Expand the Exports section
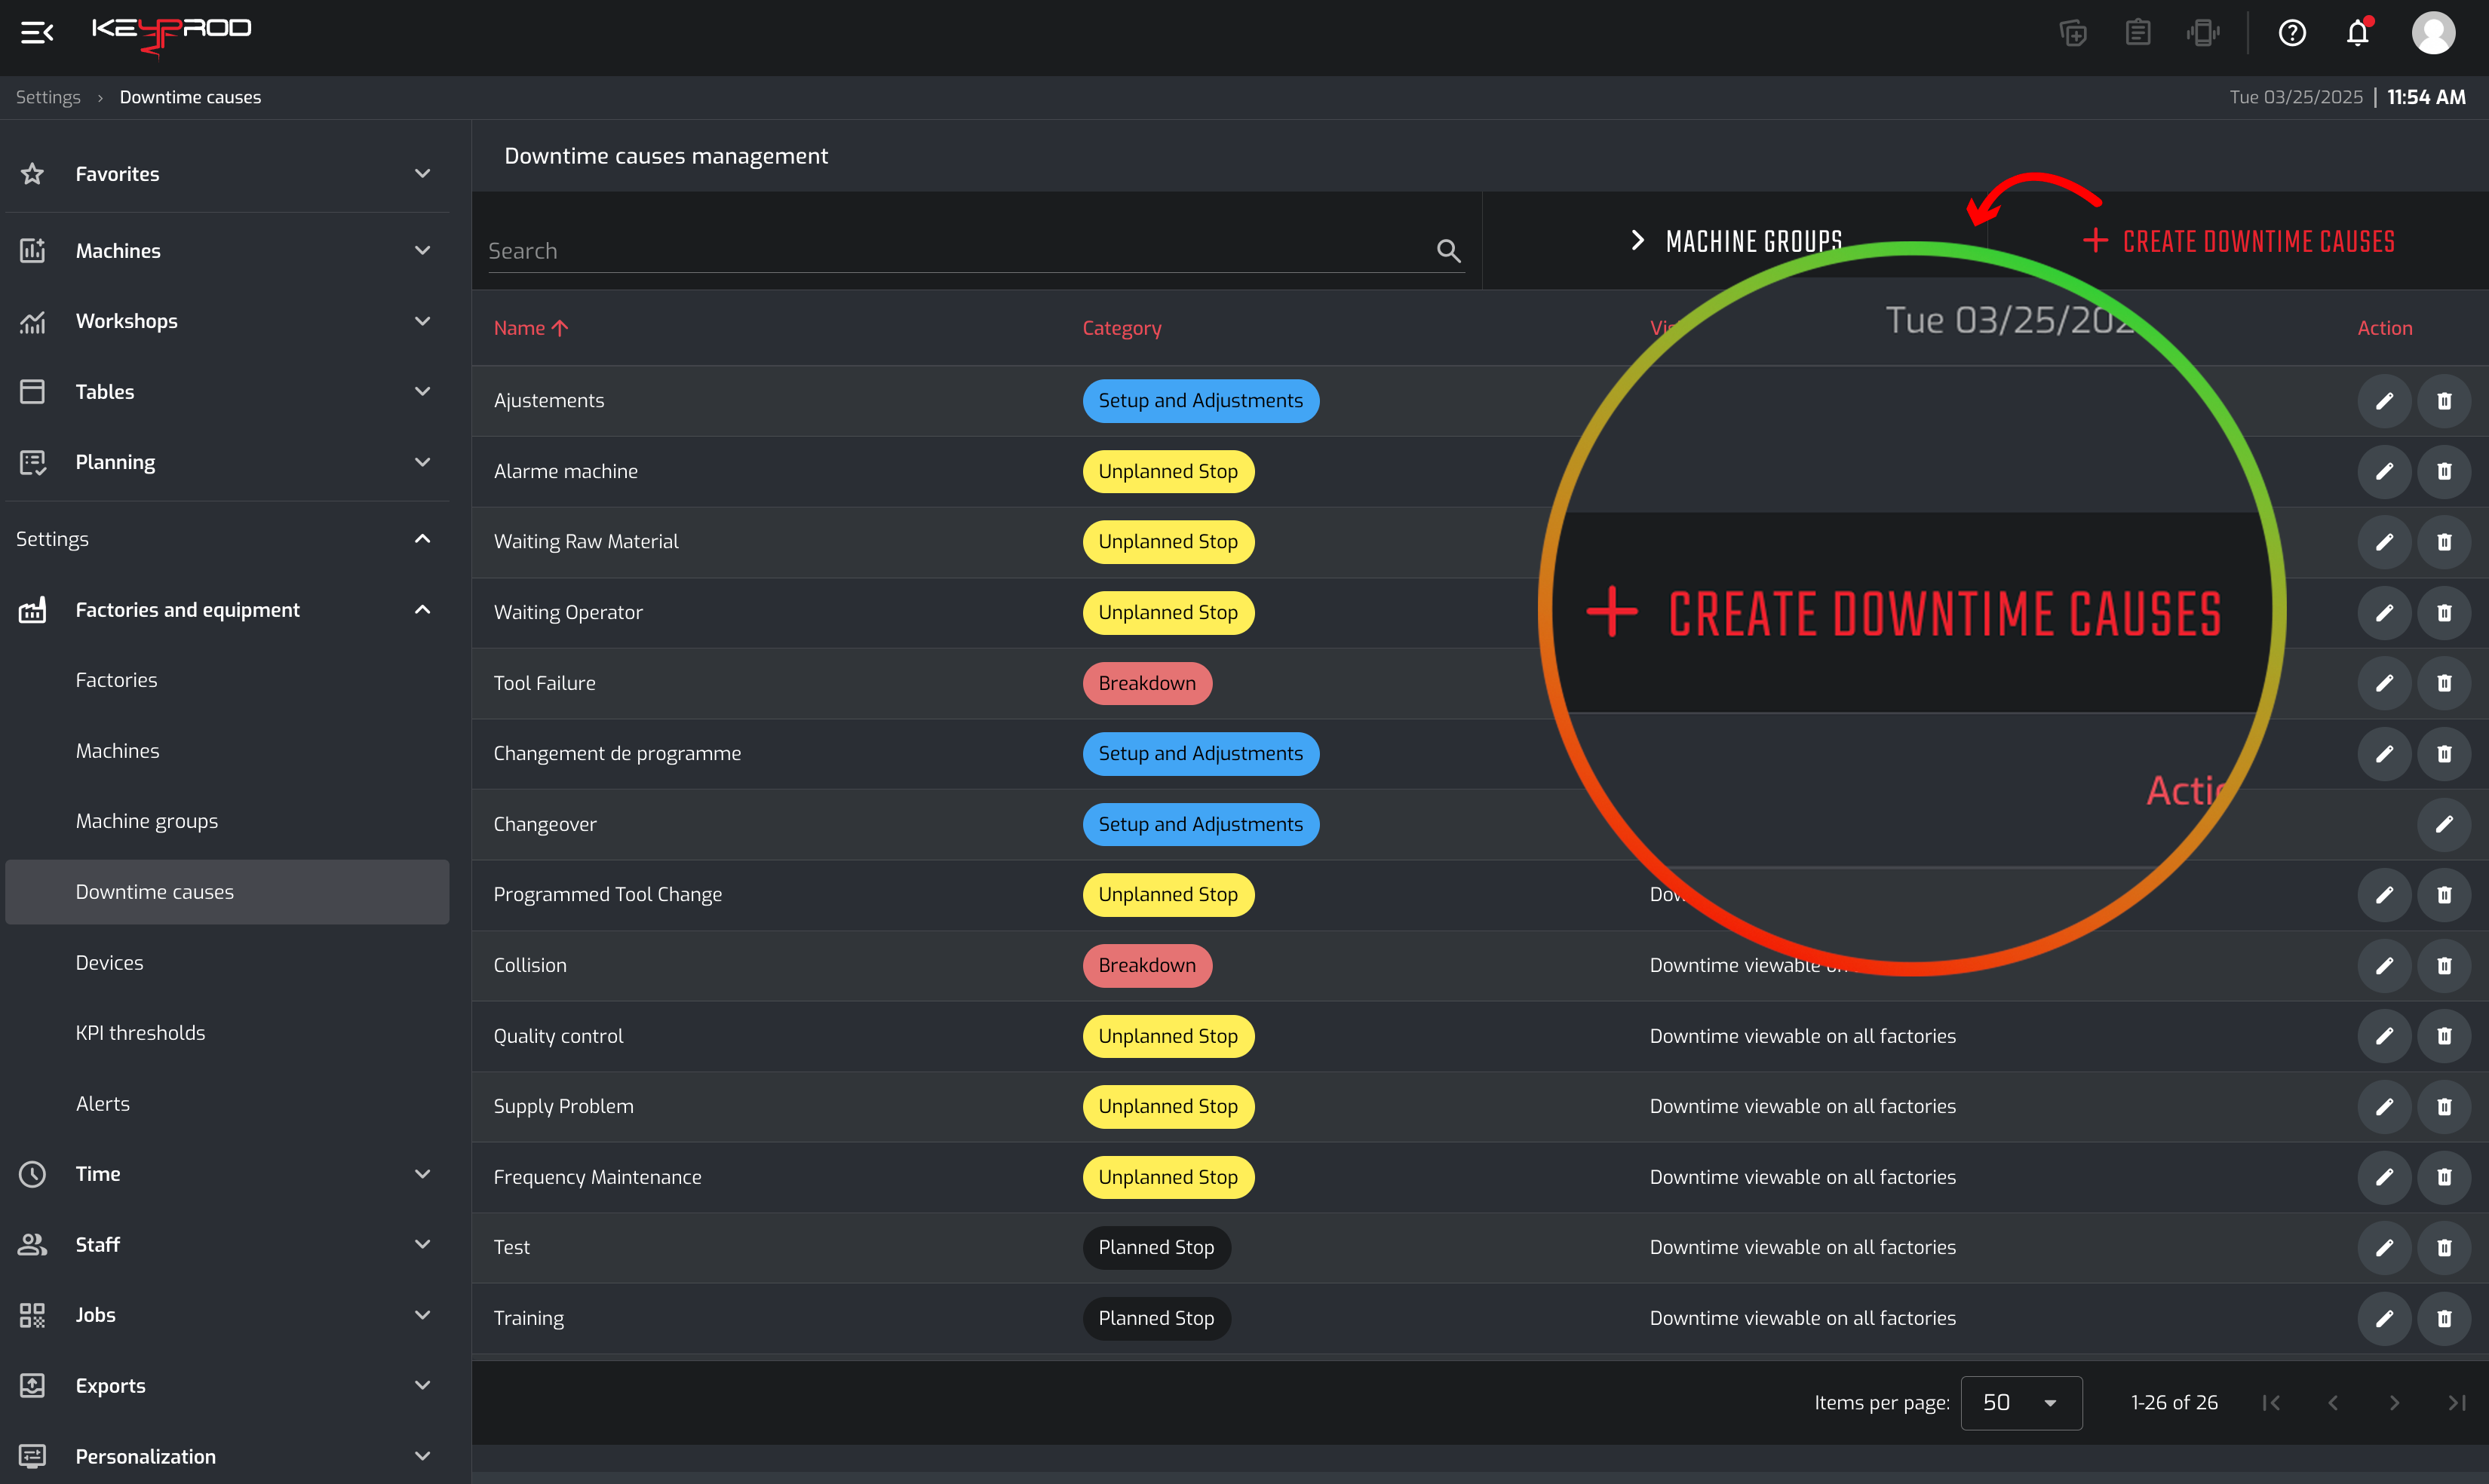 (227, 1386)
